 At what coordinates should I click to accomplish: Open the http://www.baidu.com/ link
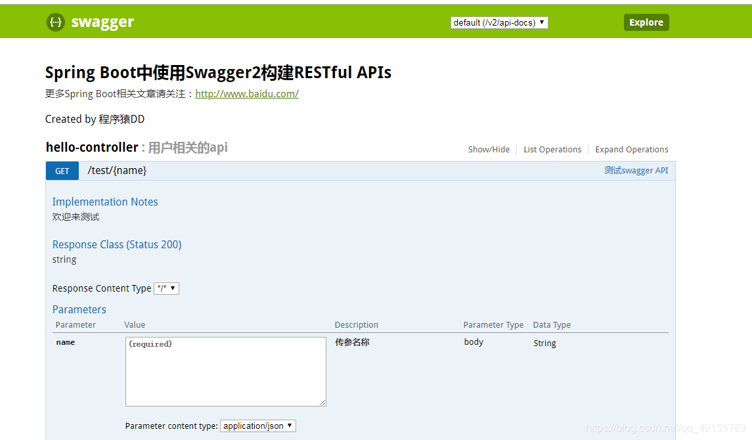(246, 93)
